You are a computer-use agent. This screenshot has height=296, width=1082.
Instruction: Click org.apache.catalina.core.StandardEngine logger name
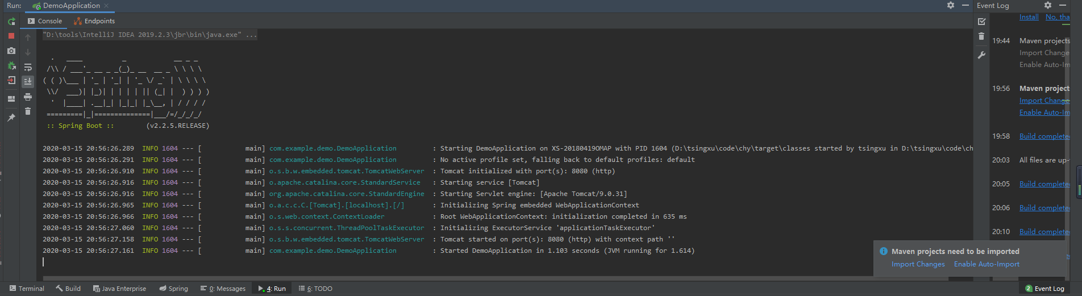click(347, 194)
